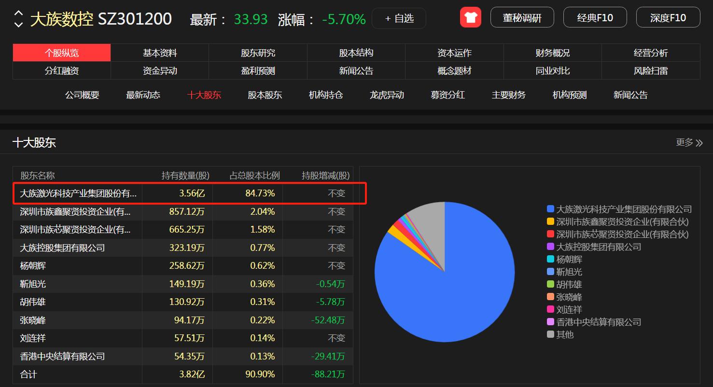
Task: Click blue legend swatch for 大族激光科技产业集团
Action: (x=550, y=209)
